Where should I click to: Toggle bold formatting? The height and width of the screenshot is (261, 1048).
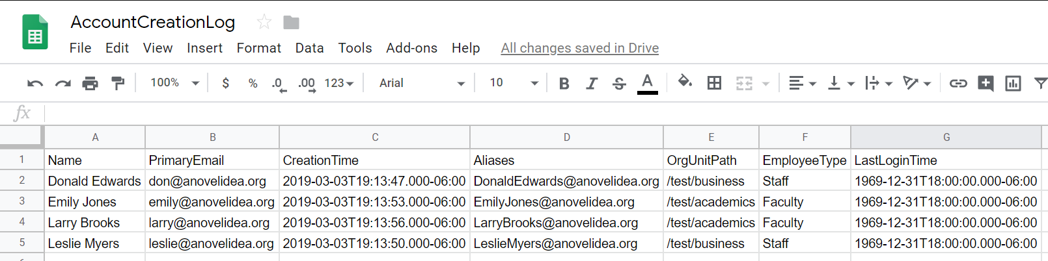[x=564, y=83]
